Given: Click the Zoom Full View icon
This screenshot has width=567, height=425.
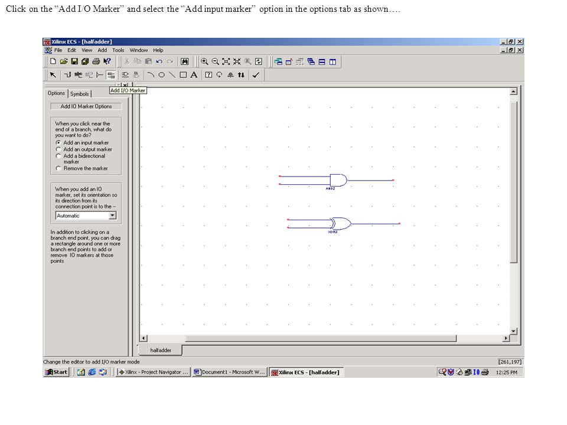Looking at the screenshot, I should (x=226, y=61).
